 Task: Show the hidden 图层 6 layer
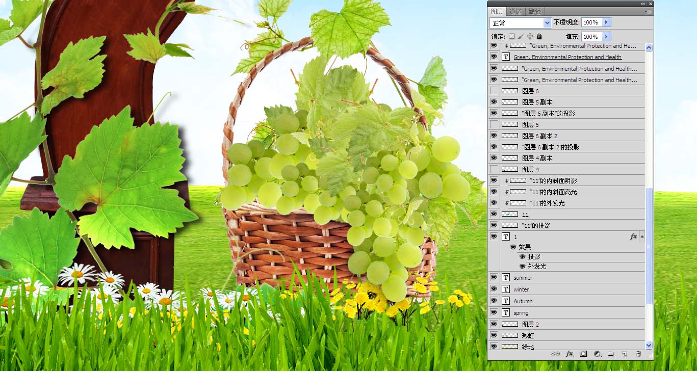[x=494, y=91]
